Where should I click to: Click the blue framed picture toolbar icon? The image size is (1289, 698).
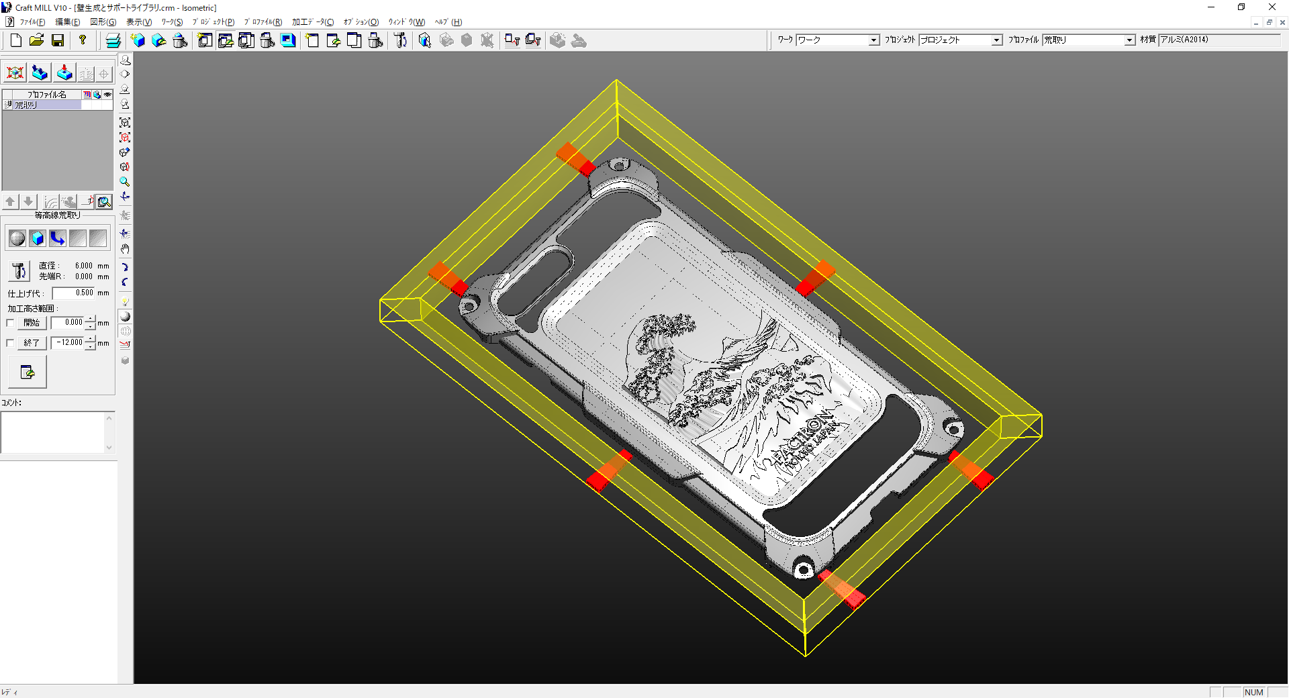point(288,40)
